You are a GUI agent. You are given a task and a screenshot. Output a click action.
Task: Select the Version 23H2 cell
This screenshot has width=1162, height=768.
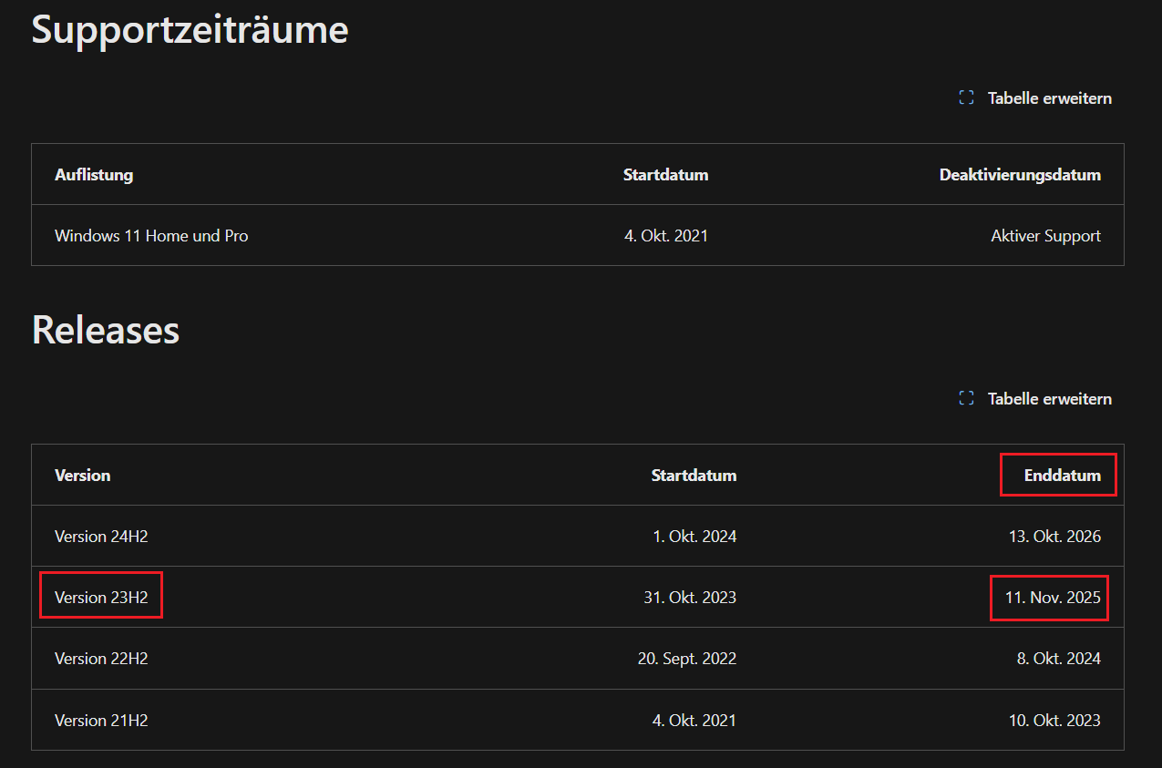click(x=101, y=598)
